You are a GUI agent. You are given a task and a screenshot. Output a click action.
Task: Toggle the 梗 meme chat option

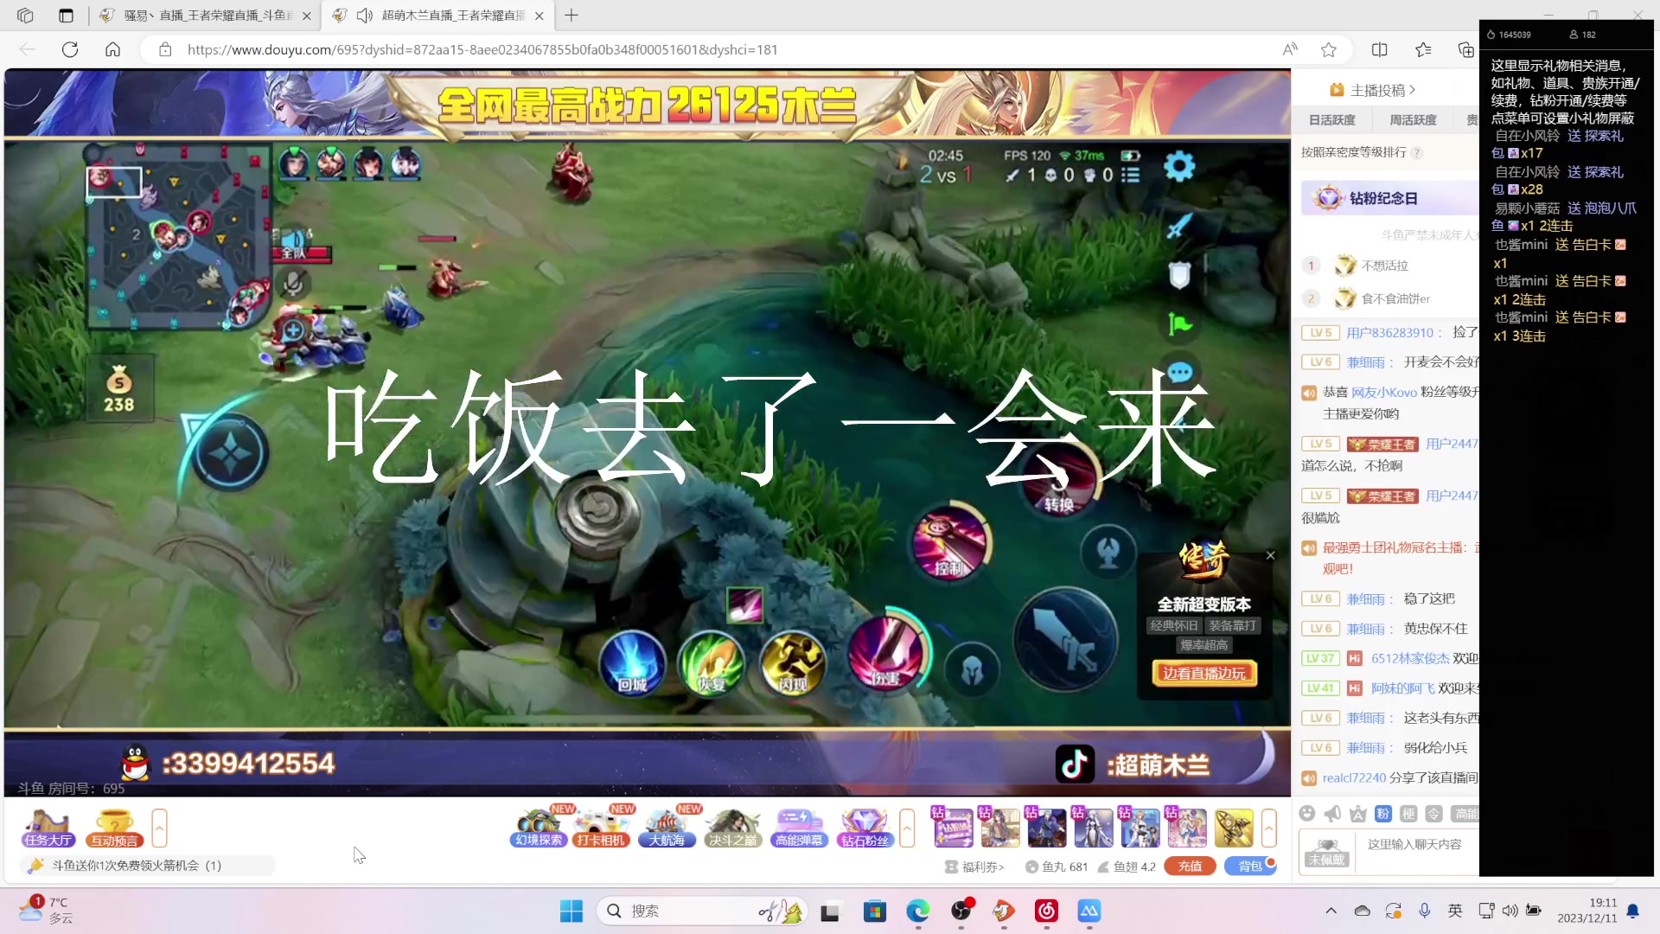1408,814
